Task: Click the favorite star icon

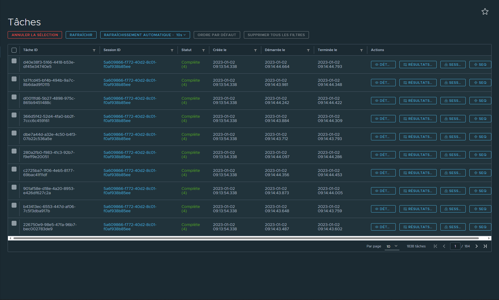Action: pos(485,12)
